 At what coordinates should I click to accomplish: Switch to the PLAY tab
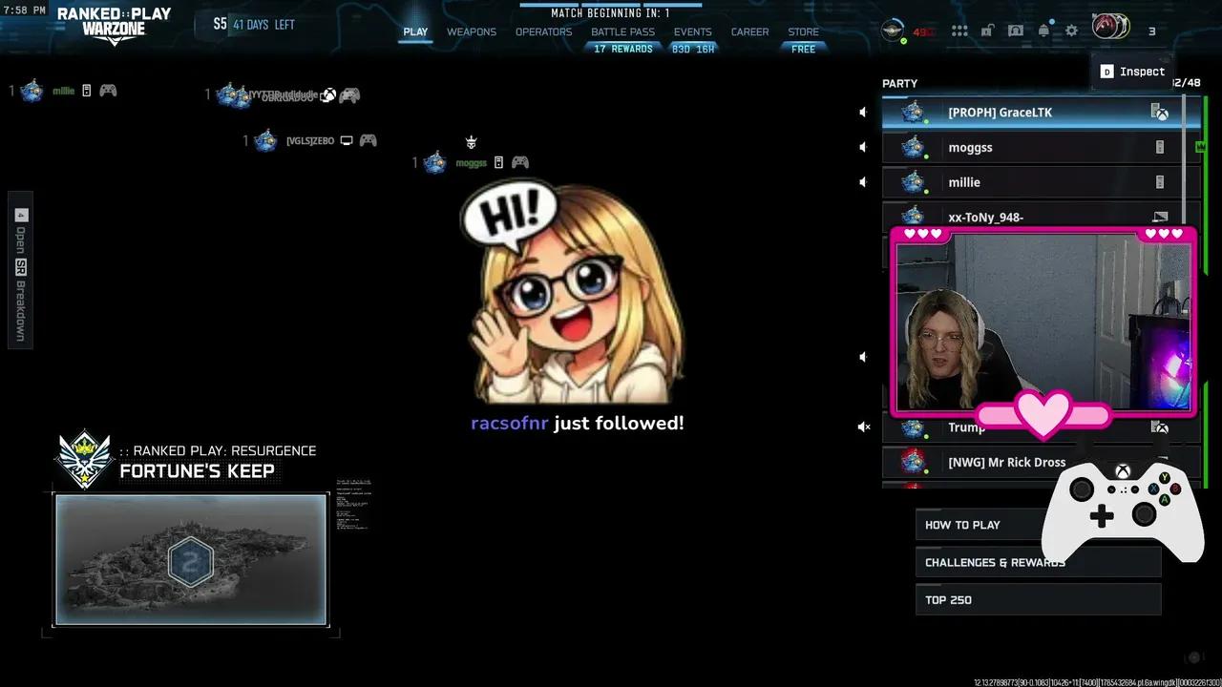tap(415, 31)
